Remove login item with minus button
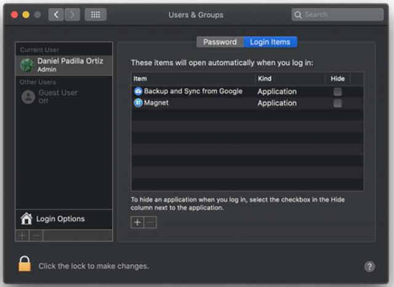The image size is (394, 287). pyautogui.click(x=150, y=222)
